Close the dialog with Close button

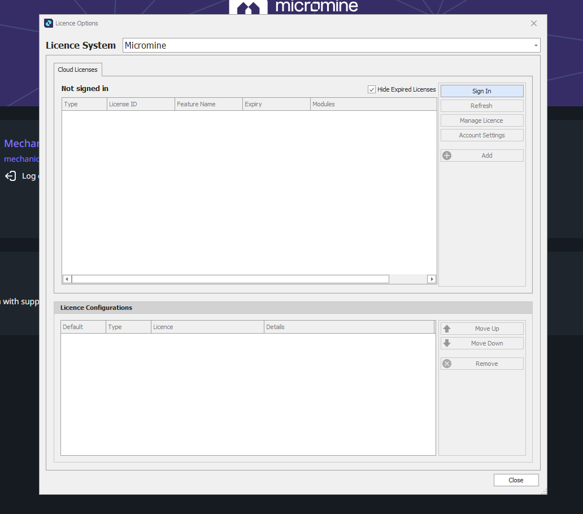[x=516, y=480]
